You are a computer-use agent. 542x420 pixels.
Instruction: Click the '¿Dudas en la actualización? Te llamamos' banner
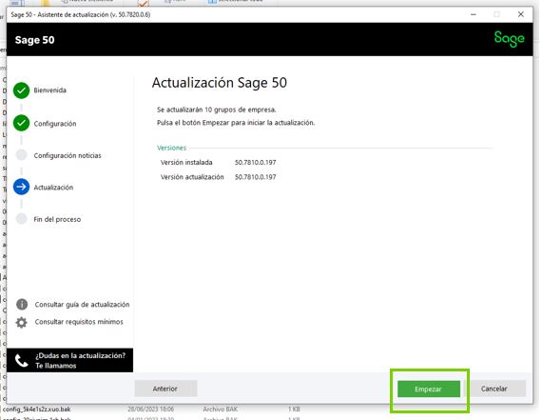69,360
